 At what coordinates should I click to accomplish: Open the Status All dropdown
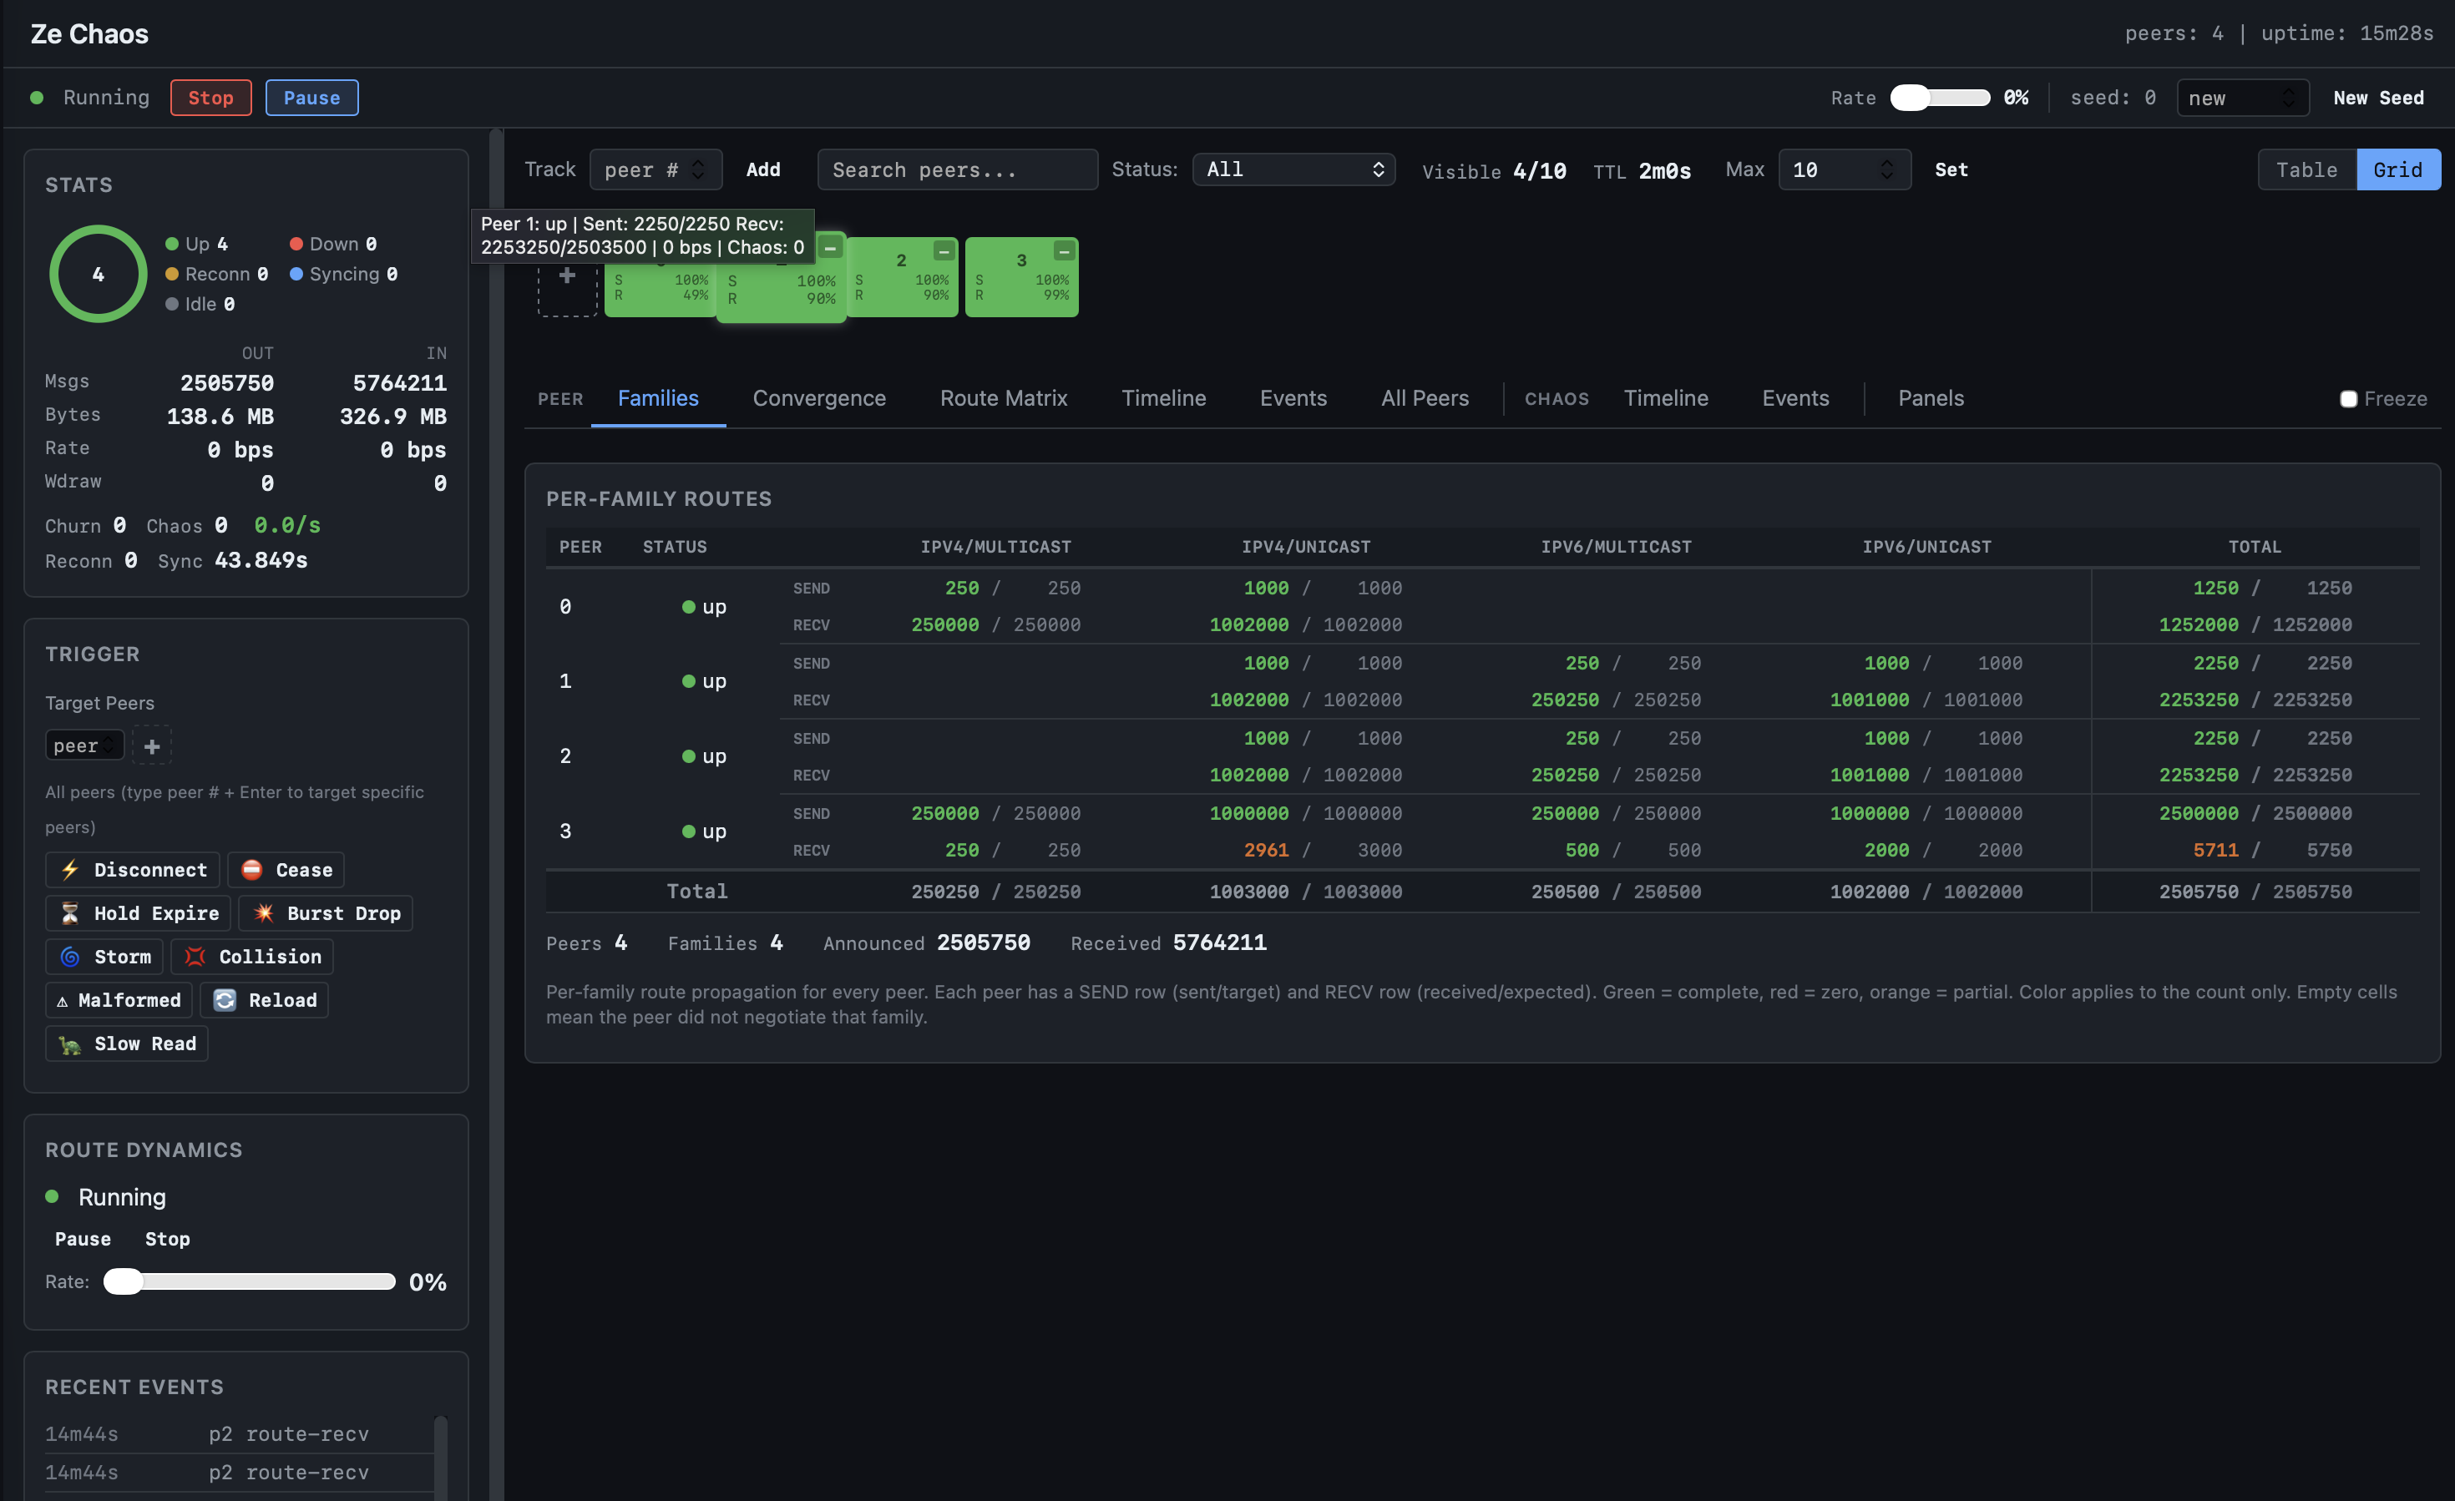[1293, 169]
